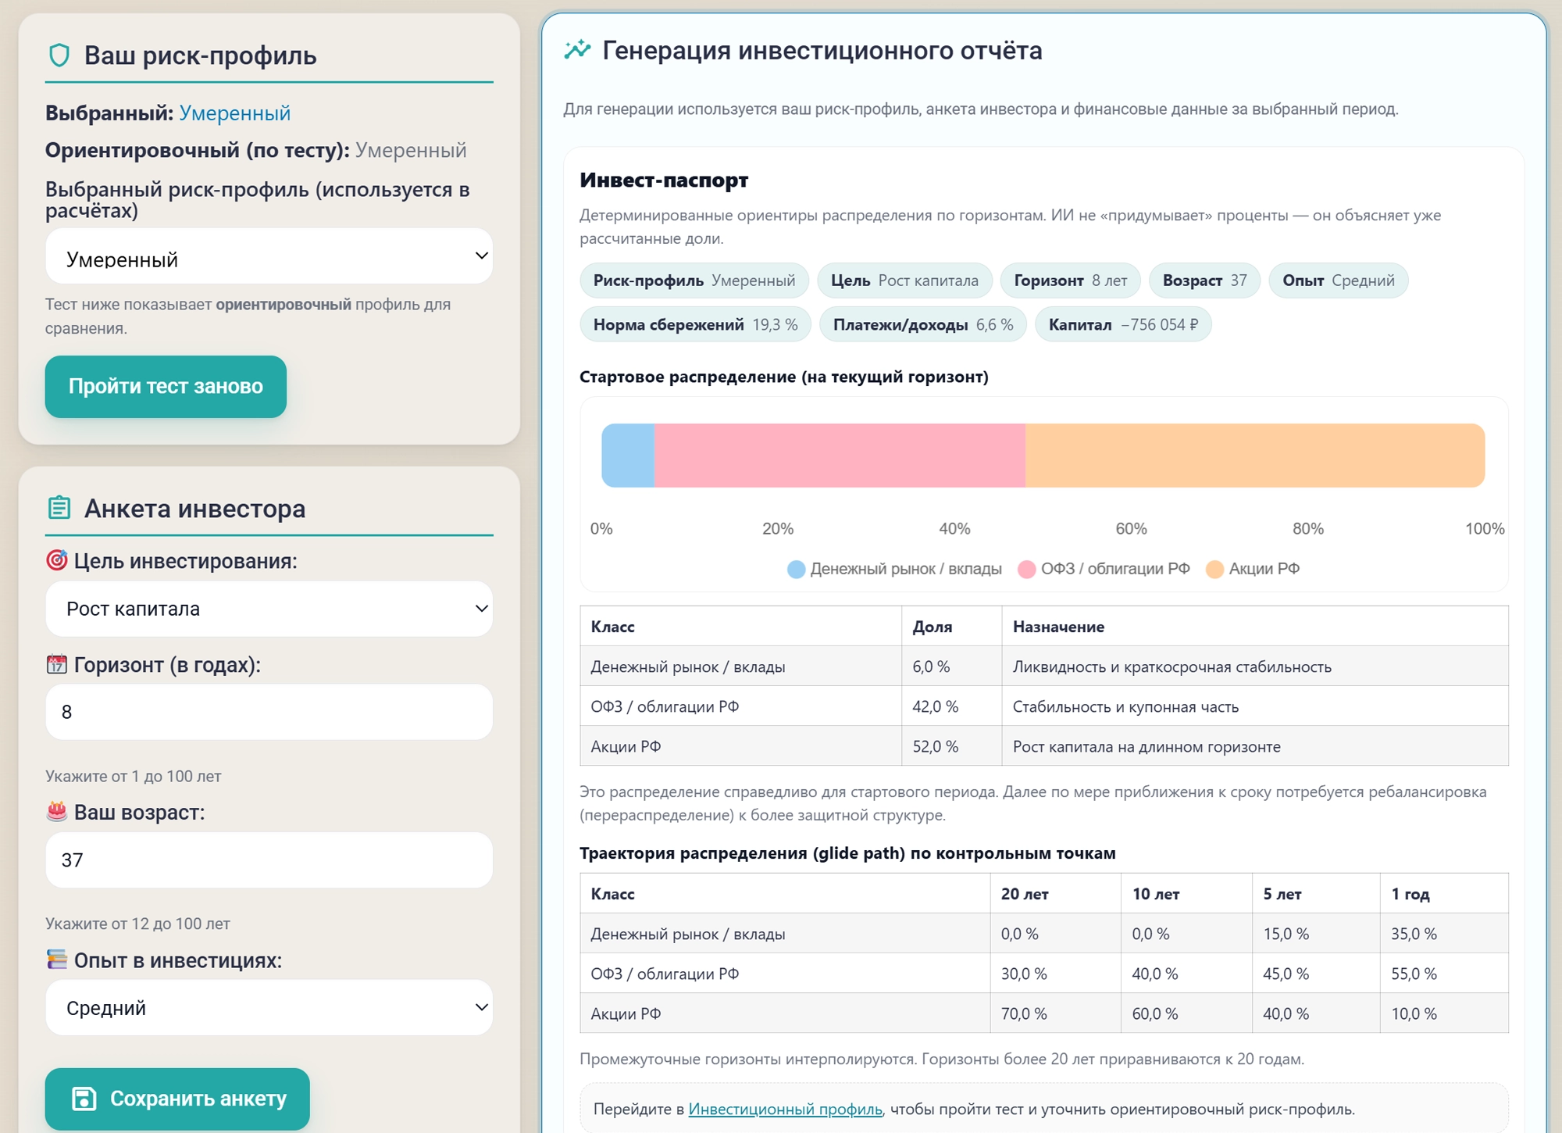Click the target icon beside Цель инвестирования
This screenshot has height=1133, width=1562.
click(58, 559)
